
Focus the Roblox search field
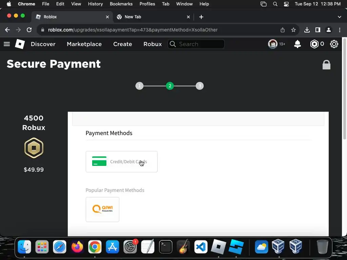pos(196,44)
